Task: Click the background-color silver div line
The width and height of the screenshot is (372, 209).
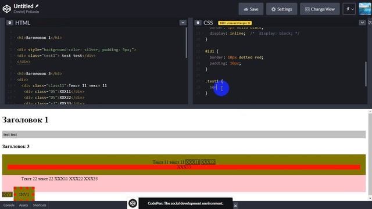Action: pyautogui.click(x=76, y=50)
